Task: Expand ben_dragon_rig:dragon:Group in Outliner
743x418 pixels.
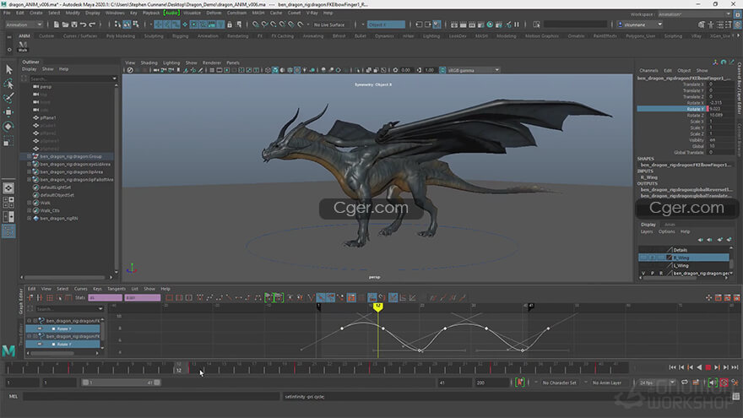Action: click(29, 156)
